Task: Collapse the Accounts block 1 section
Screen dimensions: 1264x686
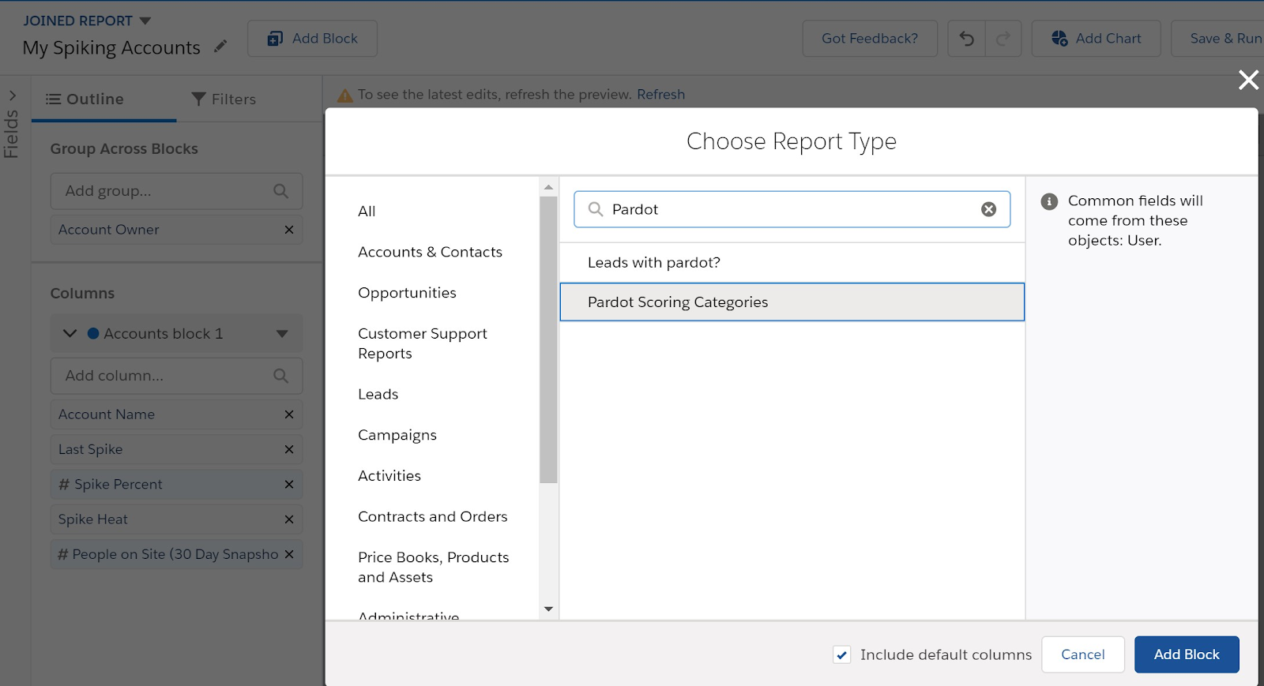Action: pos(70,333)
